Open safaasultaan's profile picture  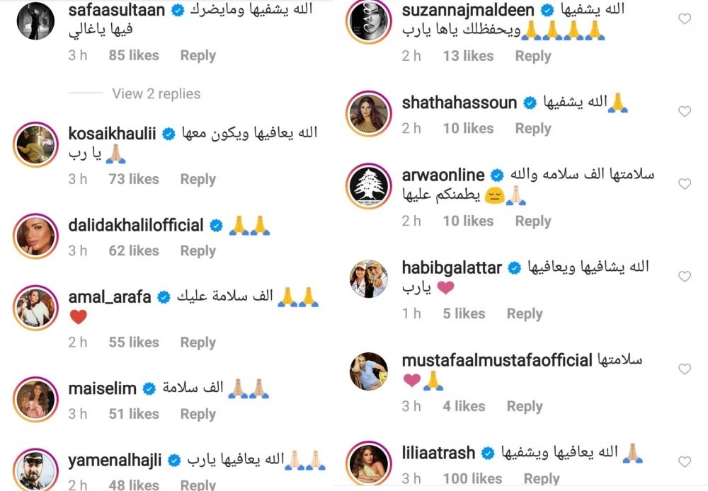(35, 21)
